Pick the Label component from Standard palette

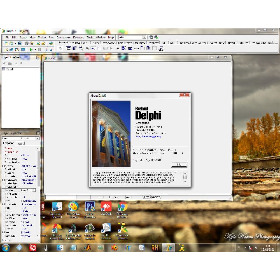point(87,48)
